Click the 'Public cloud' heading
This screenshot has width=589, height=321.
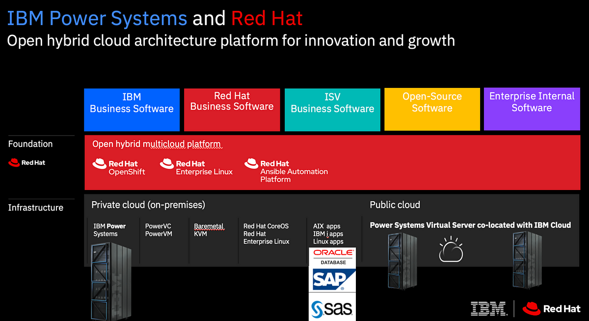click(x=395, y=205)
